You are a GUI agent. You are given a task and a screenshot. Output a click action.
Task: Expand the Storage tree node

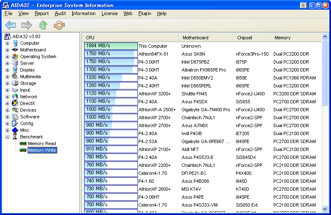[7, 83]
